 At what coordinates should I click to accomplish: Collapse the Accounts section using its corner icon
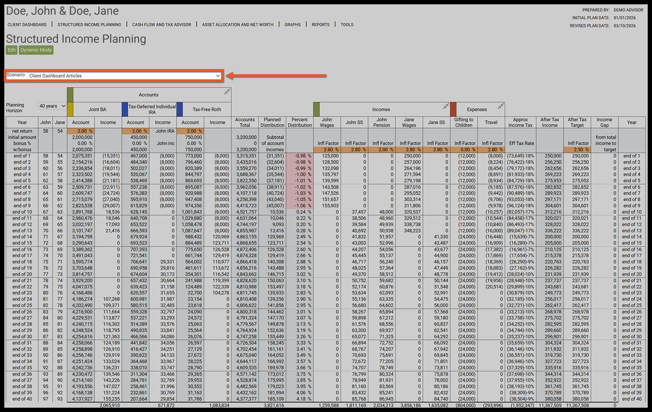coord(227,92)
